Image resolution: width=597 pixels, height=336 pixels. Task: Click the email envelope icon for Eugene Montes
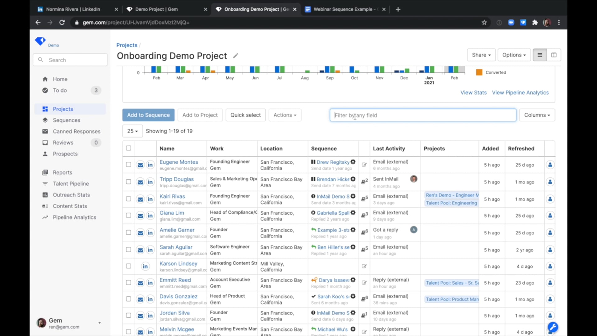(140, 165)
